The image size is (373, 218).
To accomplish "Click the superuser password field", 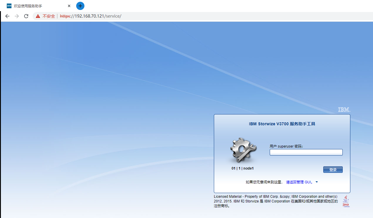I will [x=306, y=152].
